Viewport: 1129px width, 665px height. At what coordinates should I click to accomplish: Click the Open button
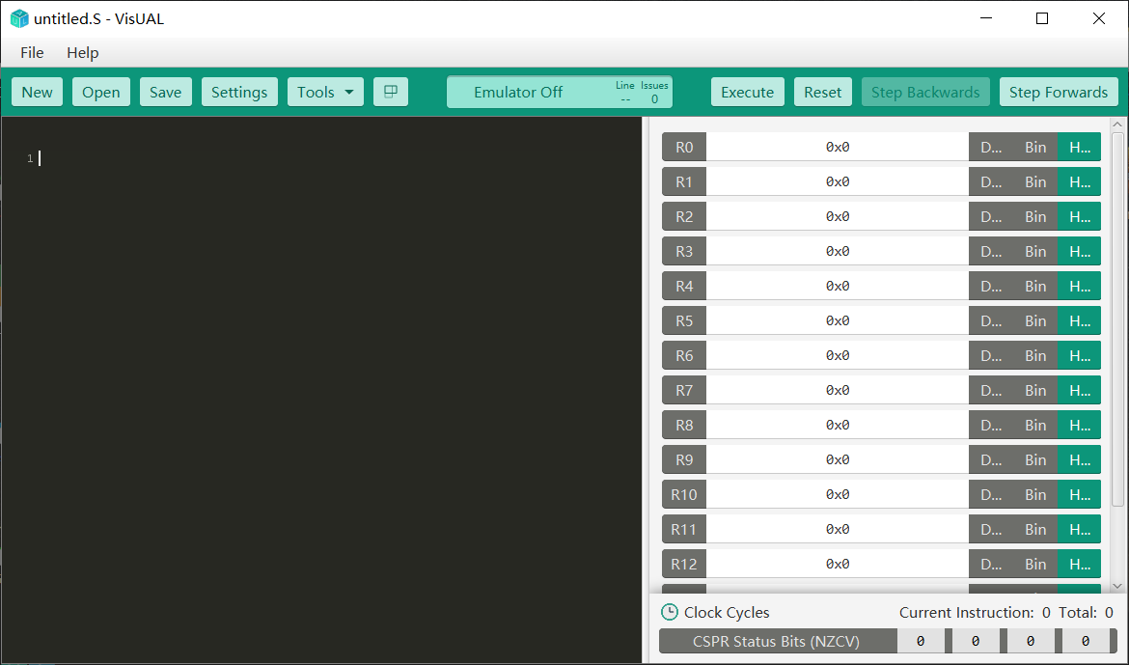[x=100, y=93]
